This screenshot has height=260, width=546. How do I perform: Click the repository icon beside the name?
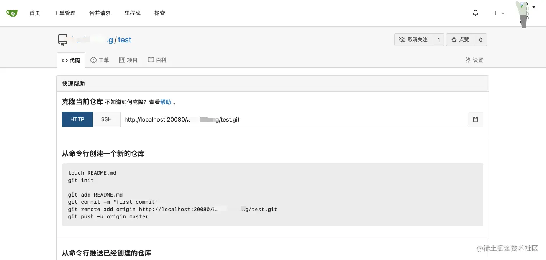63,40
